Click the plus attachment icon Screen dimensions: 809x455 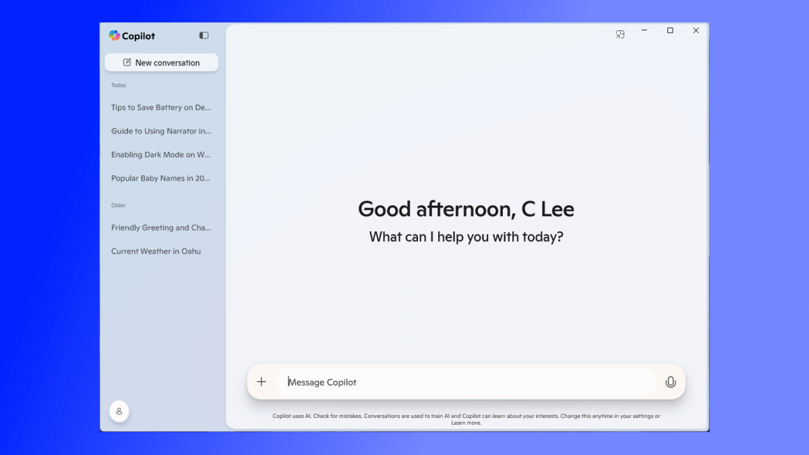pyautogui.click(x=262, y=382)
